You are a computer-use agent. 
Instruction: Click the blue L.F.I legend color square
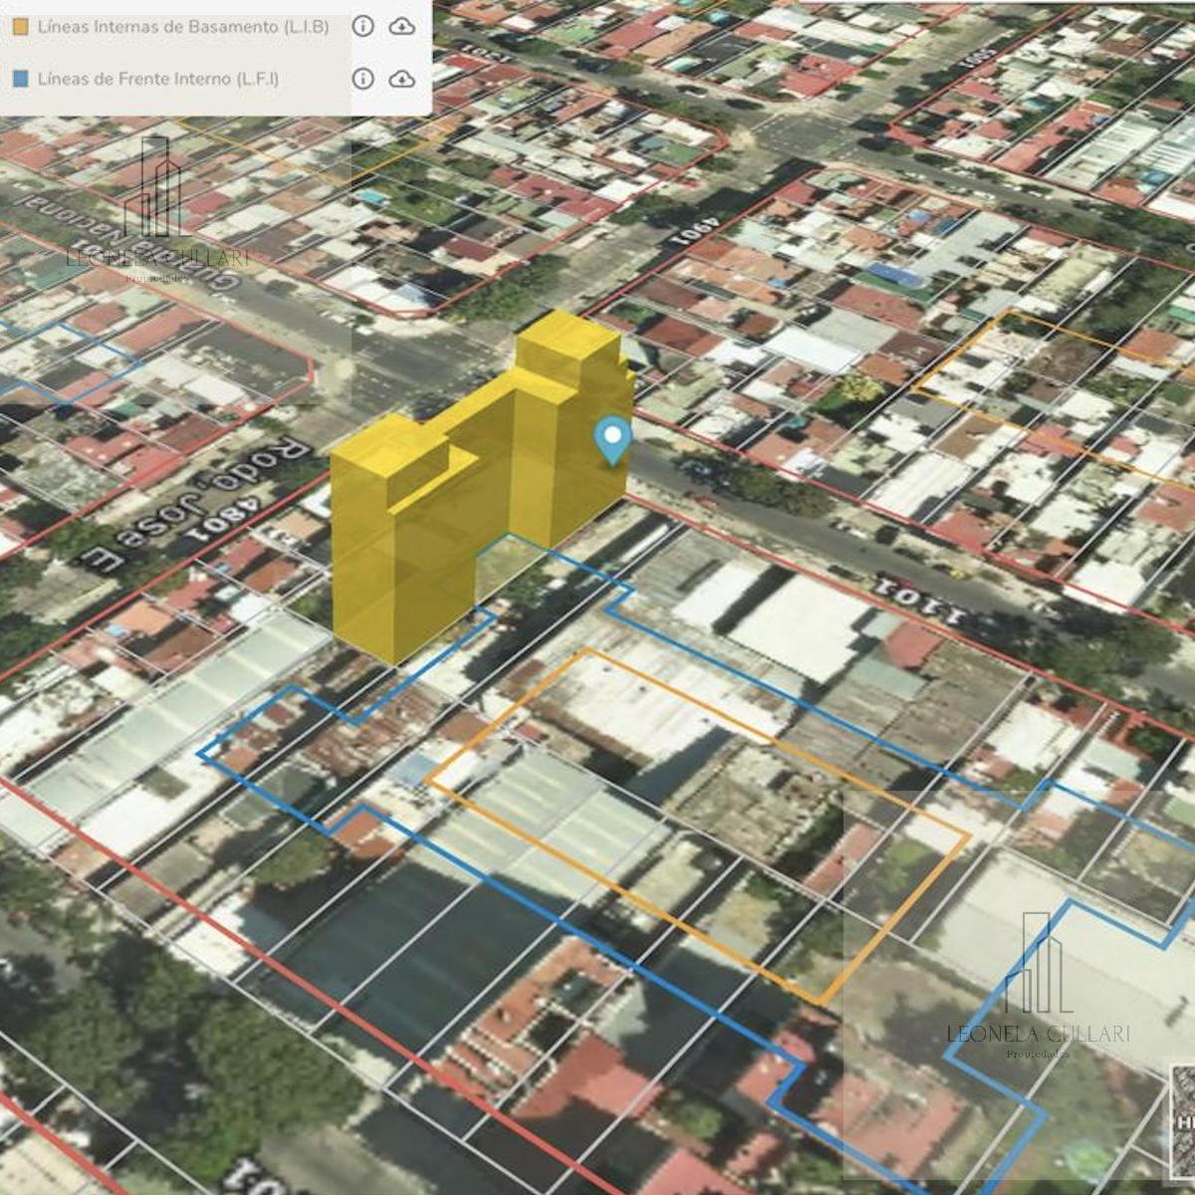point(20,79)
